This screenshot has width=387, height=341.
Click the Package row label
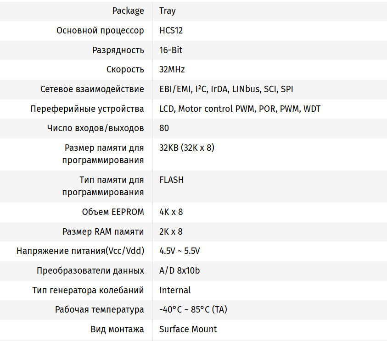128,11
